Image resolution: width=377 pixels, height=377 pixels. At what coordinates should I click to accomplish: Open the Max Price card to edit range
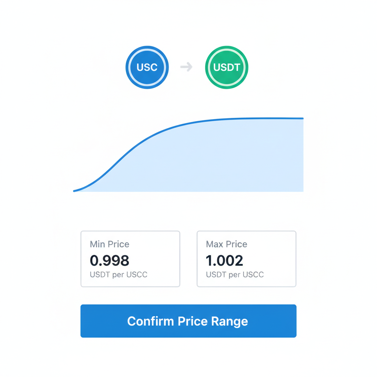point(246,258)
